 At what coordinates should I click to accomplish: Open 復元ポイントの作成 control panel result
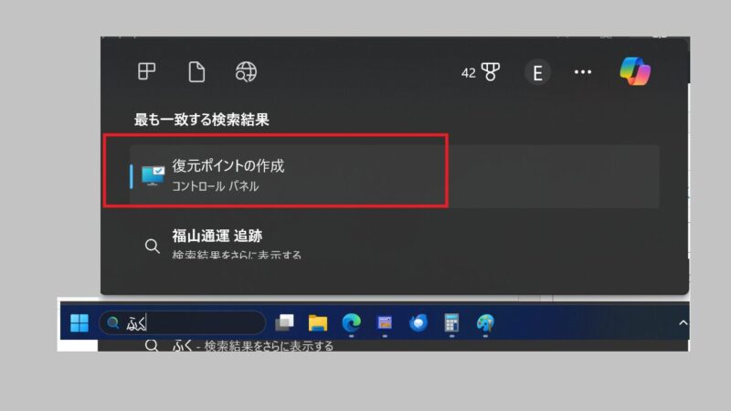(x=395, y=176)
